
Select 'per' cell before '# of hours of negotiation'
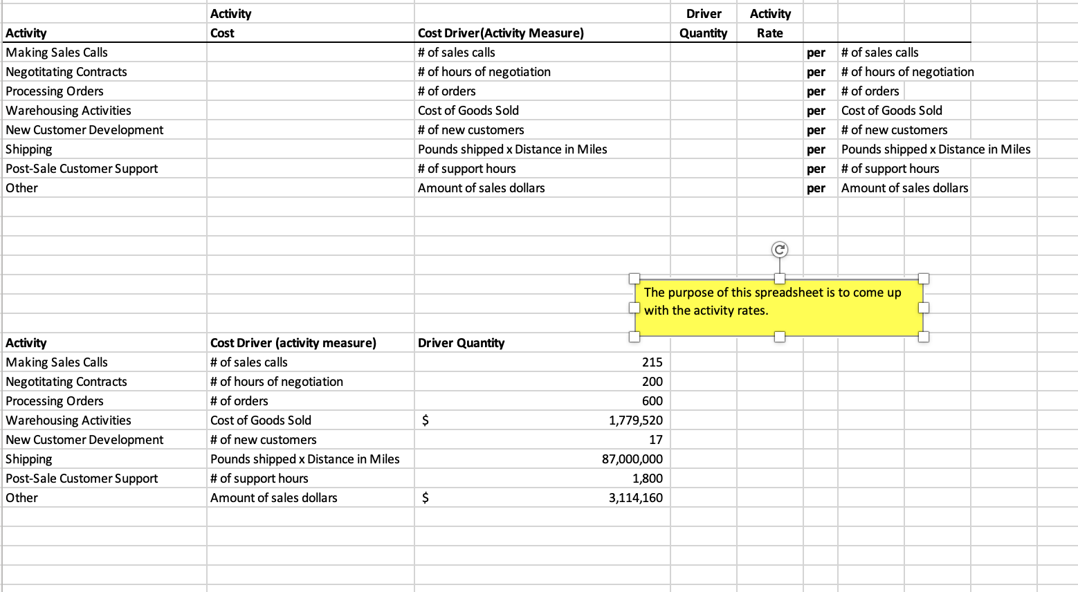pos(821,71)
